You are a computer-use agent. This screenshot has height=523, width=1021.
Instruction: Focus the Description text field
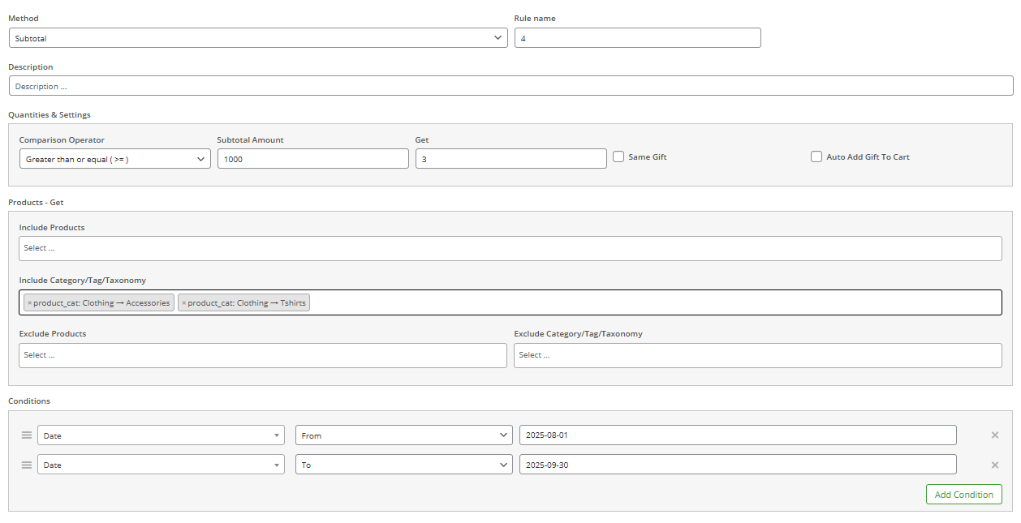(x=510, y=86)
